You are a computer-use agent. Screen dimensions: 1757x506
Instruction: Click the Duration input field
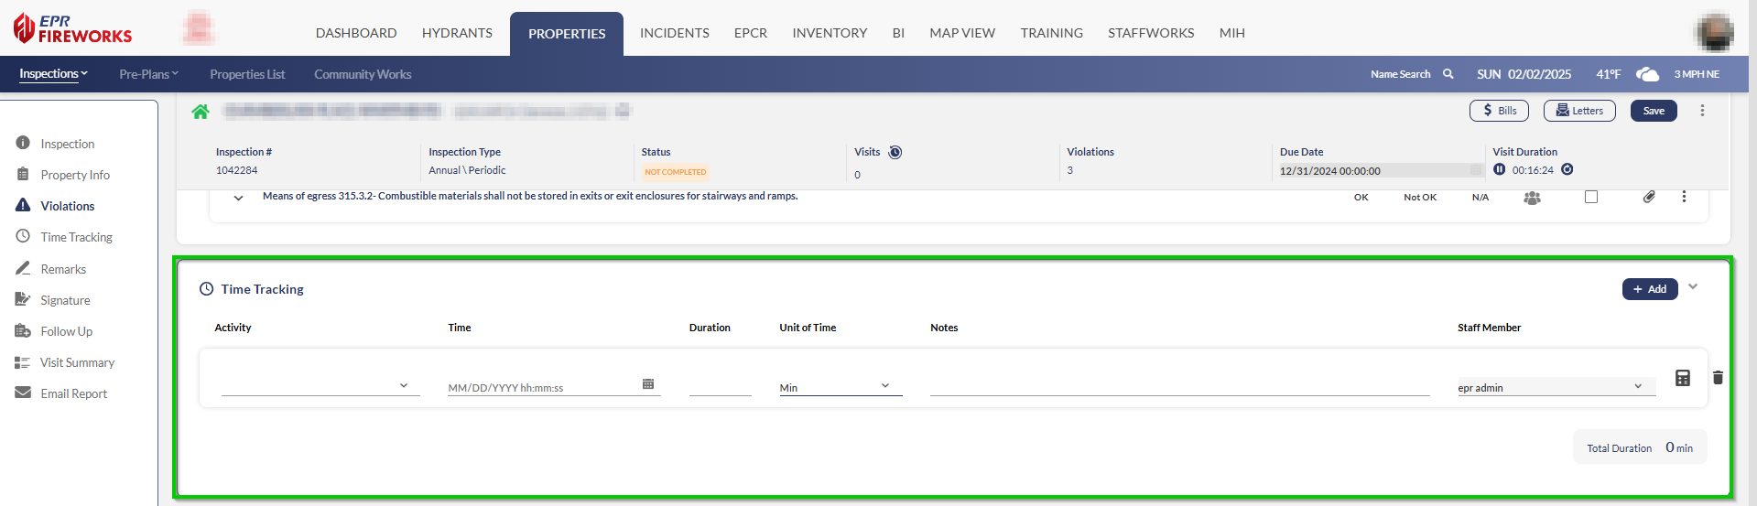[x=720, y=386]
